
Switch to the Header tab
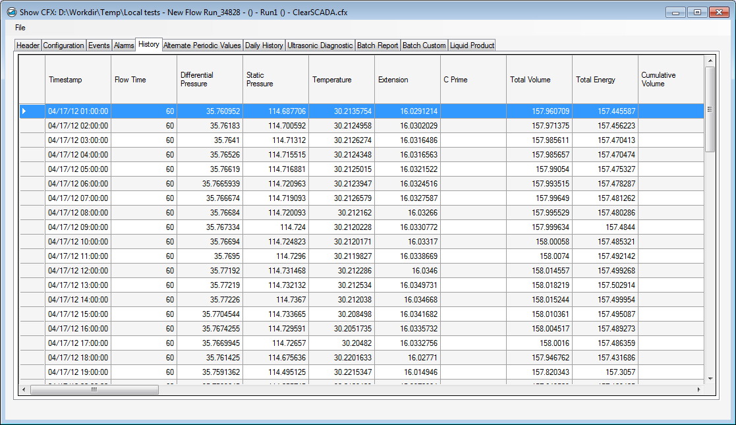[28, 45]
